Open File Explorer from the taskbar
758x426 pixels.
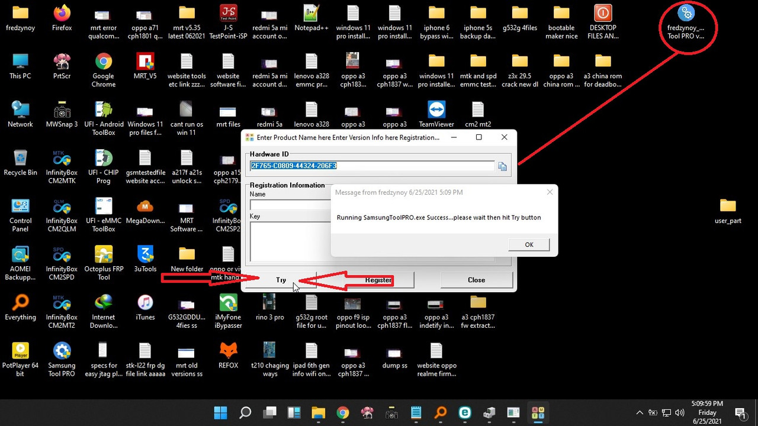tap(318, 412)
